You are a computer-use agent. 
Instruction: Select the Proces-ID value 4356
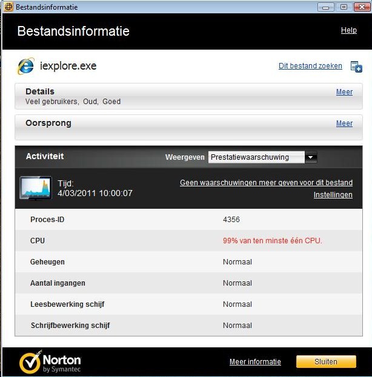coord(231,220)
